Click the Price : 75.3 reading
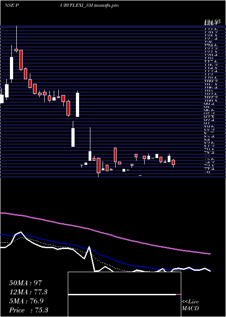This screenshot has height=317, width=226. tap(28, 310)
